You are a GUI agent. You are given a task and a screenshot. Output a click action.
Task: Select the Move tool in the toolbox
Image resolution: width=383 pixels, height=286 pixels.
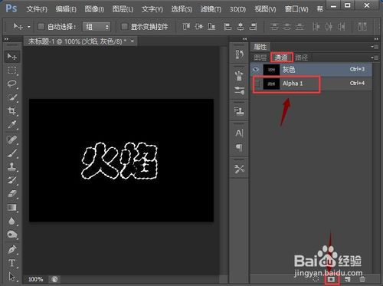tap(11, 56)
